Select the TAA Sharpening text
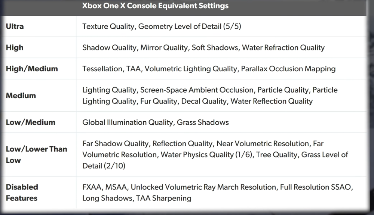The width and height of the screenshot is (374, 215). click(163, 198)
